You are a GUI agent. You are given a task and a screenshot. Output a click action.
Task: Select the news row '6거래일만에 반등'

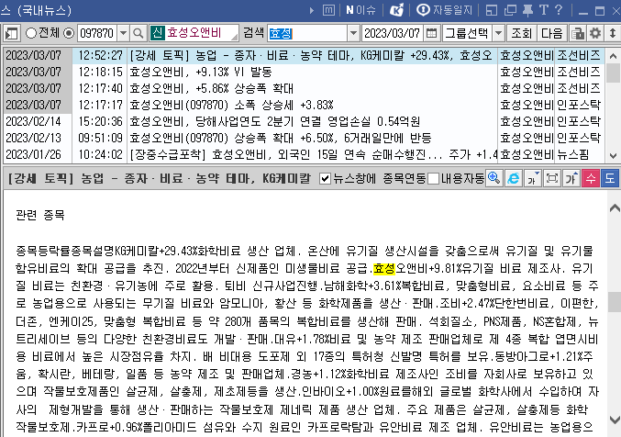pyautogui.click(x=304, y=138)
